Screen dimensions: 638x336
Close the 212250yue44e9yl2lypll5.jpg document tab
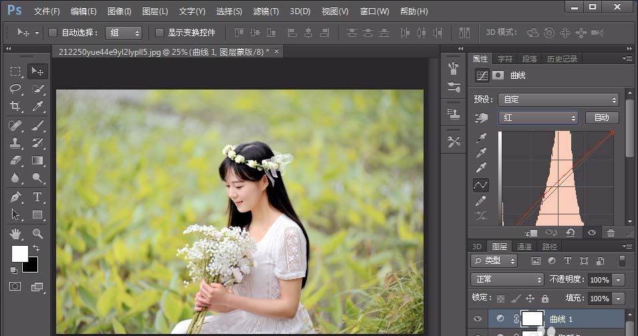pos(277,51)
